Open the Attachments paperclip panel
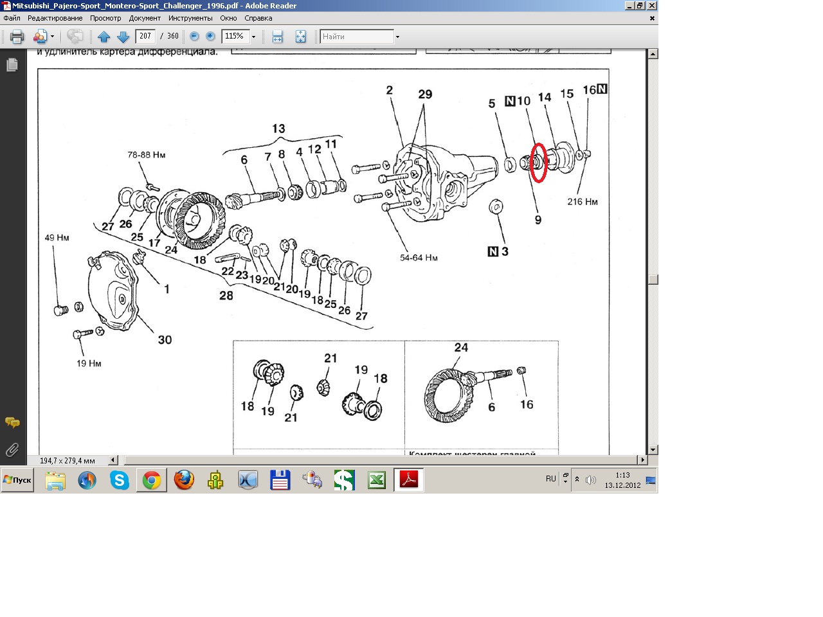This screenshot has width=823, height=617. tap(12, 449)
